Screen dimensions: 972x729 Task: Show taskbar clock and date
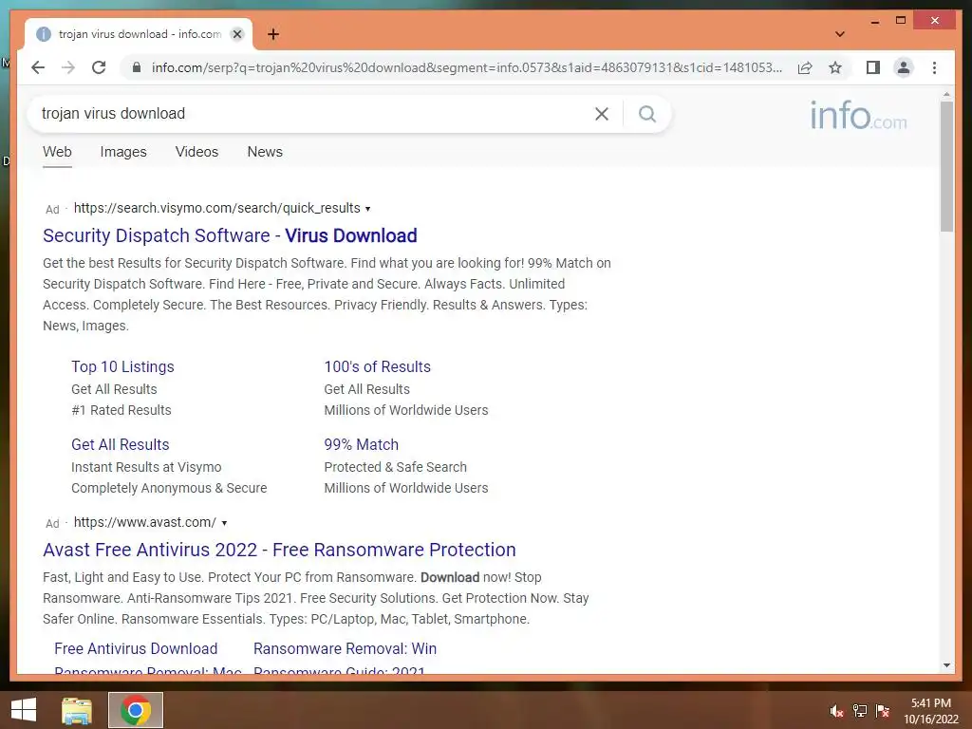point(930,711)
